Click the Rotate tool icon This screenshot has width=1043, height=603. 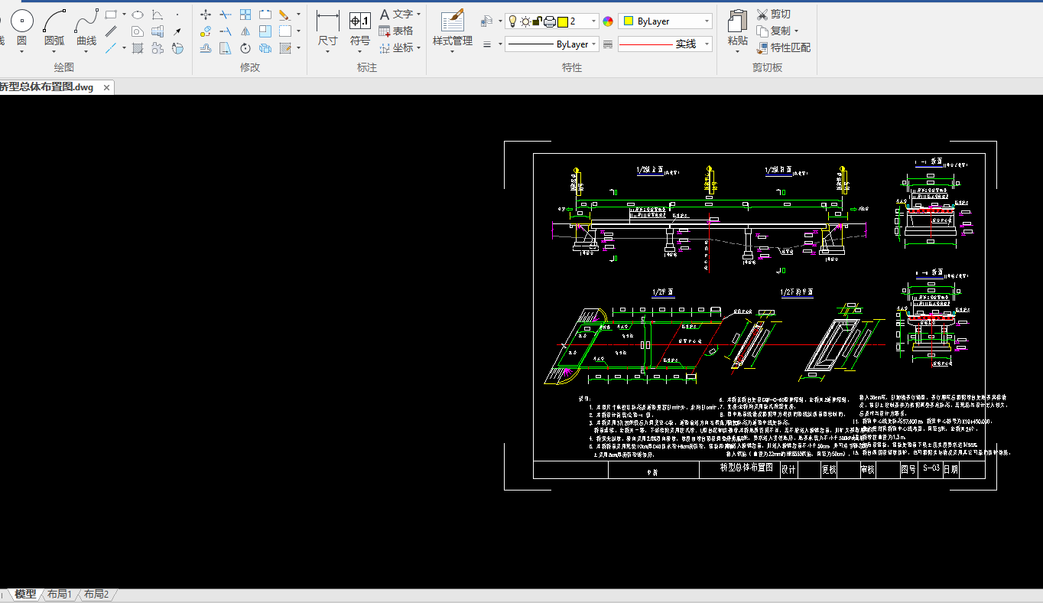click(x=245, y=48)
